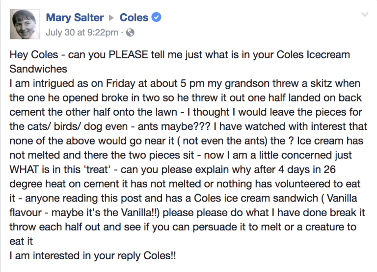Open the post options chevron dropdown

click(365, 14)
